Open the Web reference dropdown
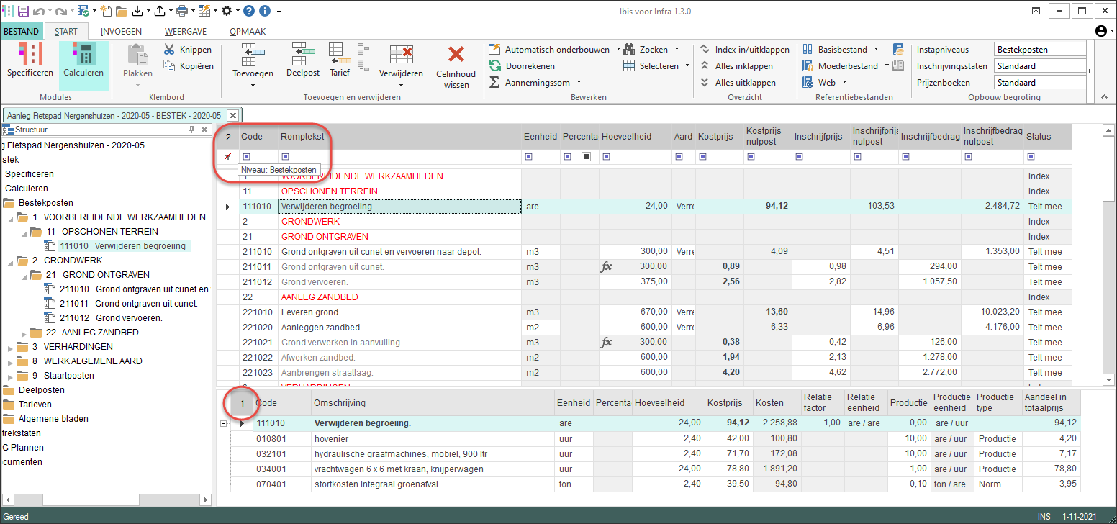This screenshot has width=1117, height=524. point(844,83)
